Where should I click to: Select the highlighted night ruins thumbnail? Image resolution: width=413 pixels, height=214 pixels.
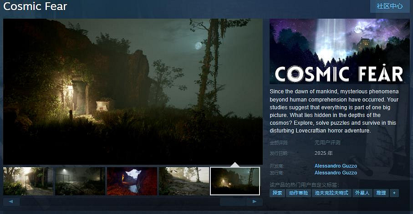[x=235, y=181]
